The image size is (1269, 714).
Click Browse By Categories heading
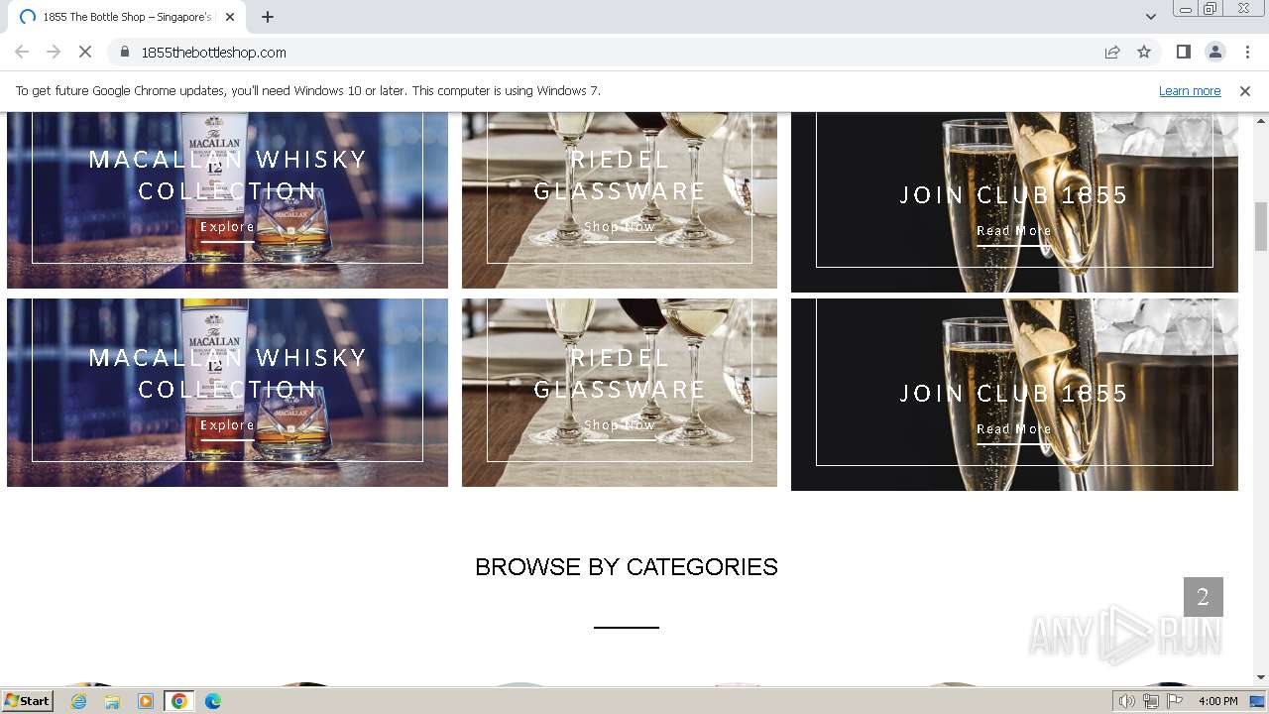tap(627, 567)
